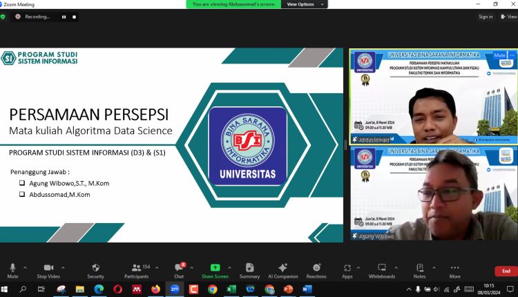
Task: Open Windows taskbar Search
Action: [23, 289]
